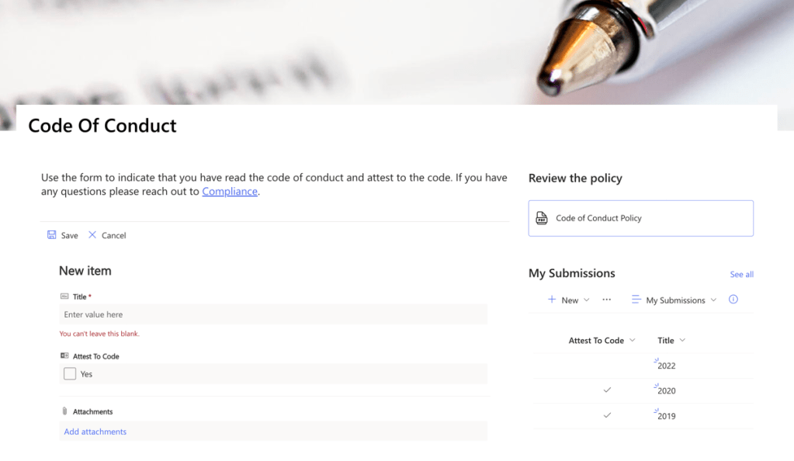Check the Yes checkbox for Attest To Code
This screenshot has height=461, width=794.
click(x=70, y=374)
